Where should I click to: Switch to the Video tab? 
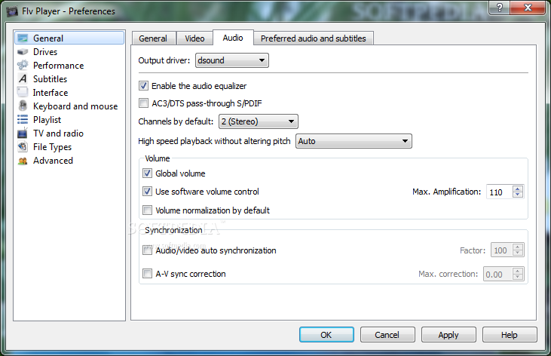194,38
